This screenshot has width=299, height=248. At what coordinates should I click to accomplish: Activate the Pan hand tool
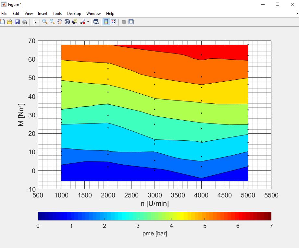click(x=60, y=22)
